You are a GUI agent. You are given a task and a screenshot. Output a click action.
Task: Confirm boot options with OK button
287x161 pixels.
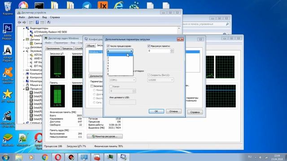[x=157, y=111]
